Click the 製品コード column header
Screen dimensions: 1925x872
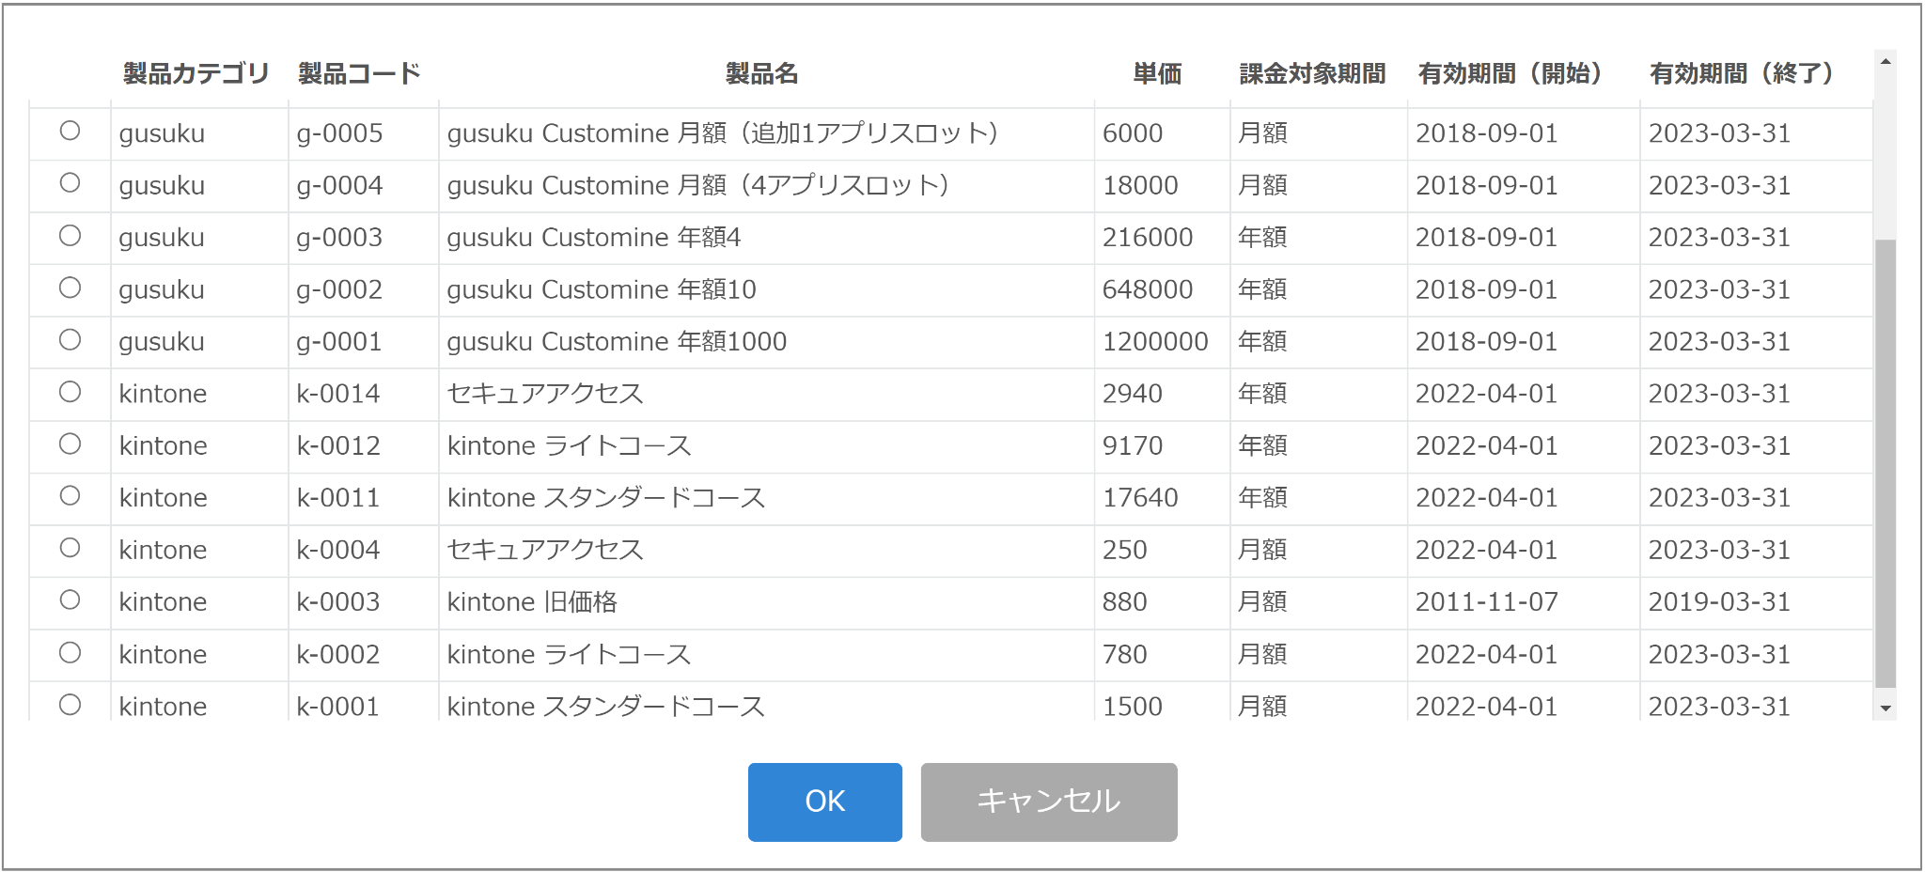click(359, 73)
